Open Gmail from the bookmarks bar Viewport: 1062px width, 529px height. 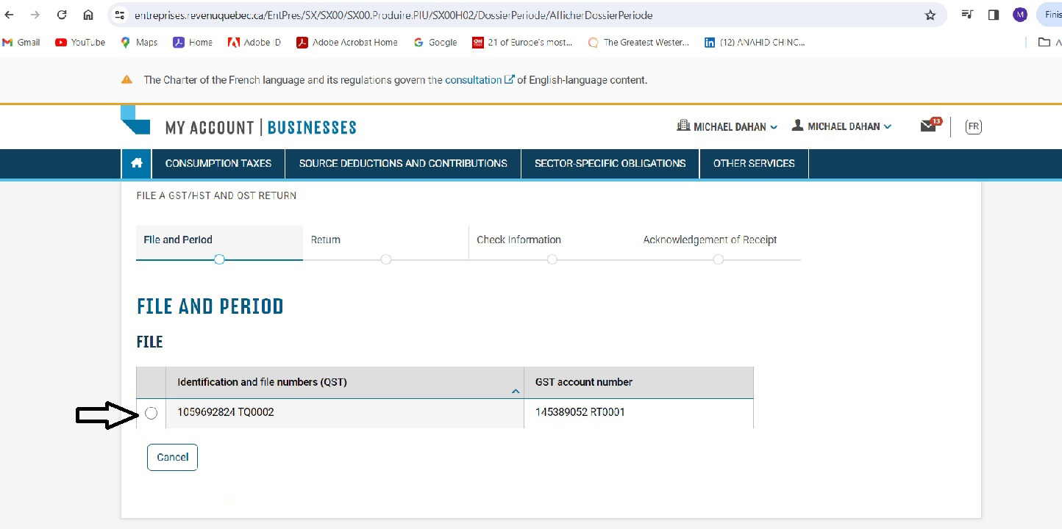coord(21,42)
